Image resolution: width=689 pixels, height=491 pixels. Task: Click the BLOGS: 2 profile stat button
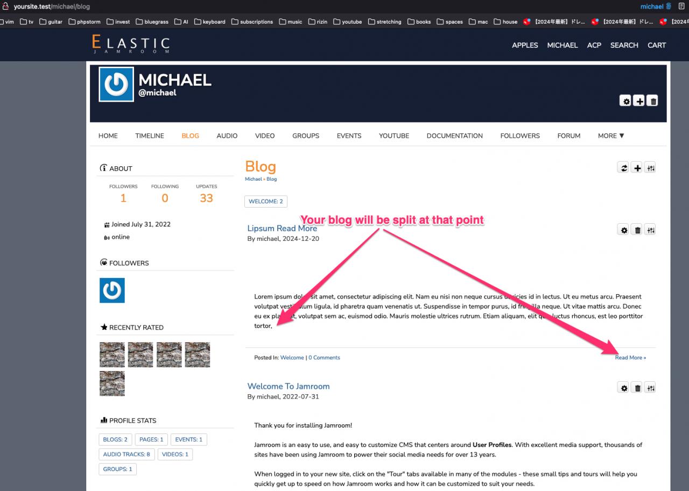coord(115,439)
